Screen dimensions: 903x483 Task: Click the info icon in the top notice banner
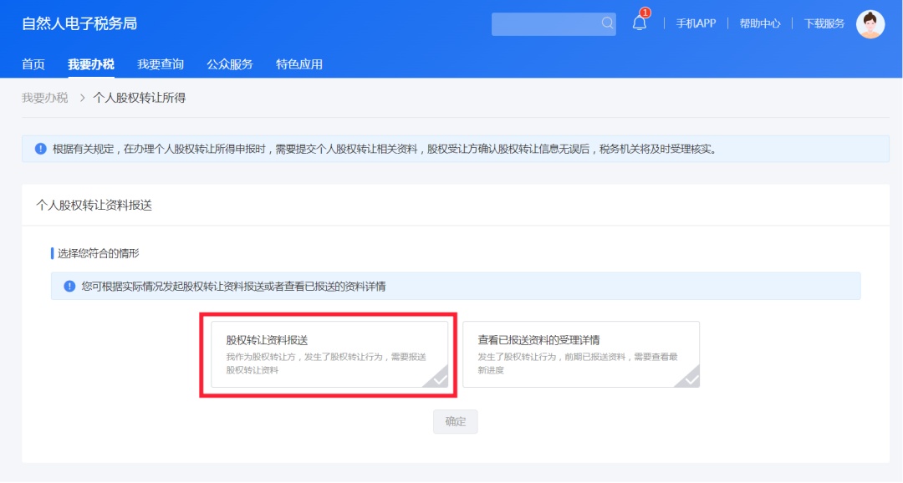click(x=40, y=149)
